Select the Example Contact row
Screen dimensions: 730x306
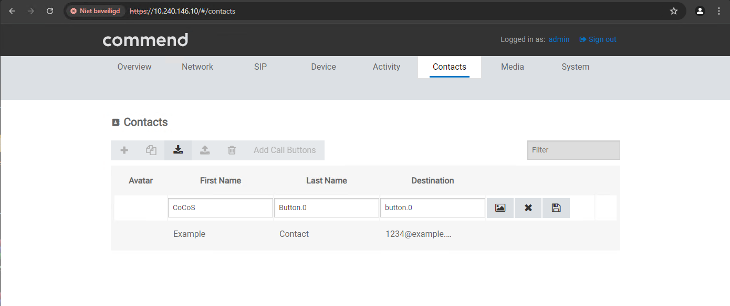(294, 234)
